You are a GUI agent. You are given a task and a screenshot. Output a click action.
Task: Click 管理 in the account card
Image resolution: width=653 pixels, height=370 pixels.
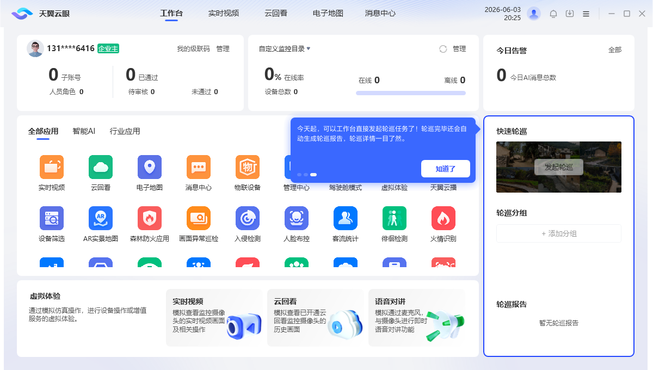pyautogui.click(x=223, y=49)
